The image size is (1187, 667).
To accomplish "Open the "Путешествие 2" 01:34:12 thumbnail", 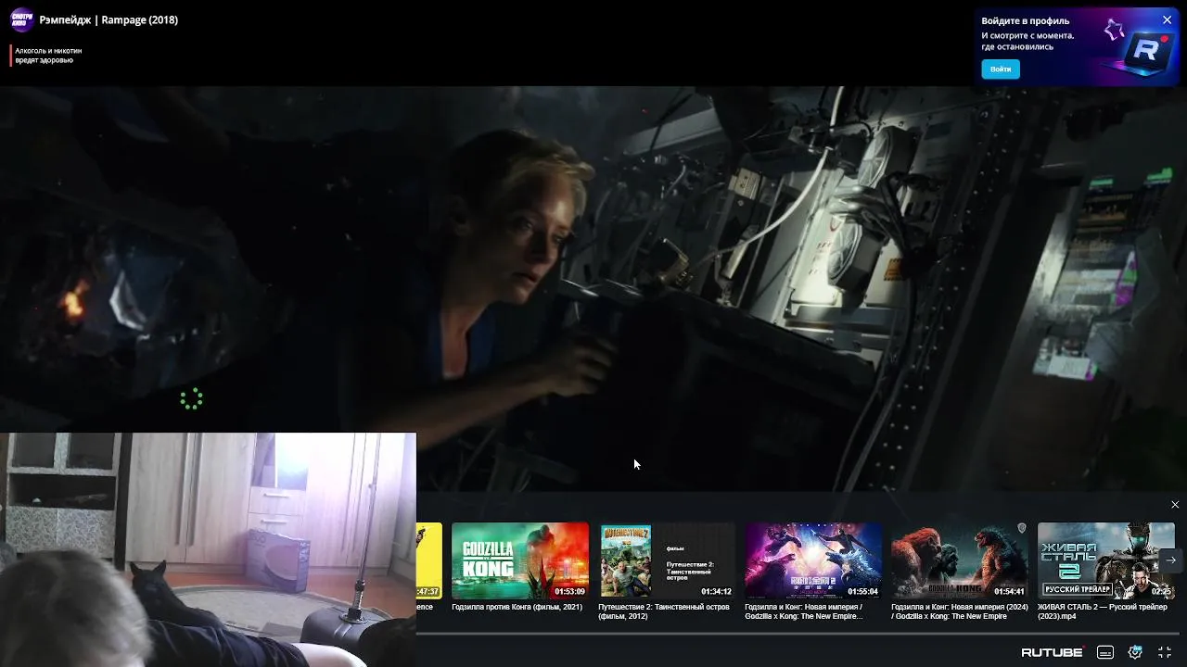I will point(667,560).
